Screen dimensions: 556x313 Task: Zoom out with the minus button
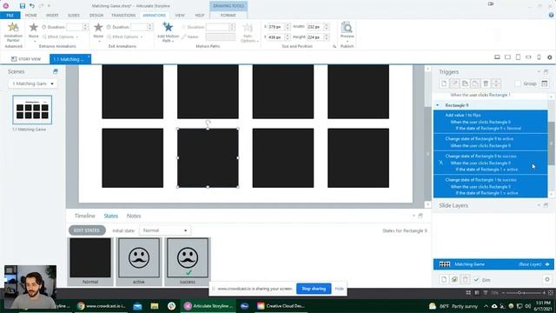[504, 293]
